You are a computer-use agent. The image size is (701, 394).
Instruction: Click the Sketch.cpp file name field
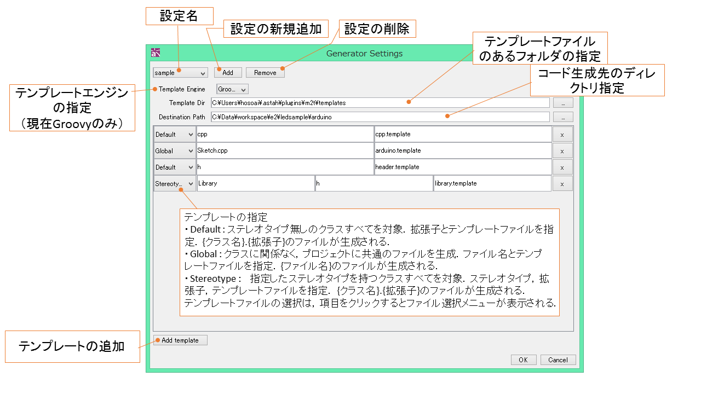coord(285,150)
